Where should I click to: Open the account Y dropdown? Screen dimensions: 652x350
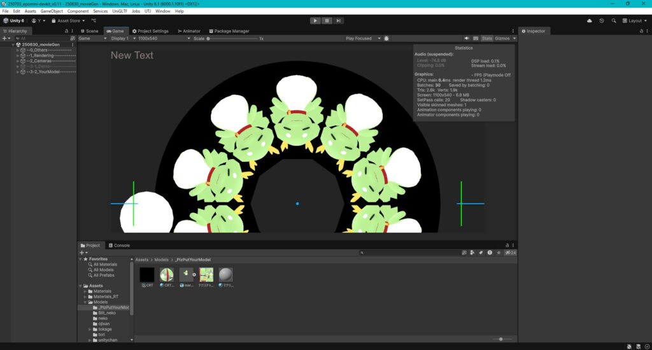pos(39,21)
